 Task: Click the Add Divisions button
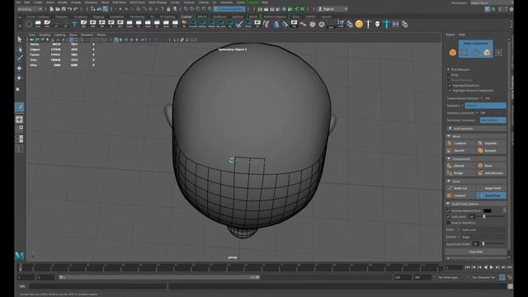pyautogui.click(x=491, y=173)
